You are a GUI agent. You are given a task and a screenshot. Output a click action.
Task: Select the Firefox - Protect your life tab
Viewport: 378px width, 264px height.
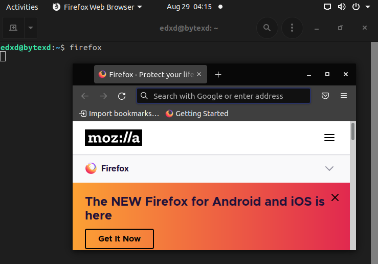tap(146, 75)
